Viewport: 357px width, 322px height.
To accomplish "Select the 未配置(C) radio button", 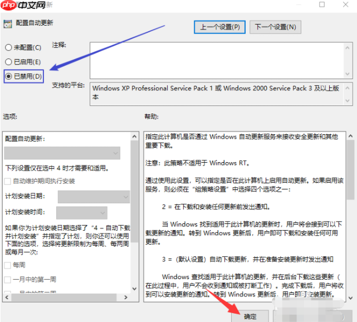I will click(8, 47).
